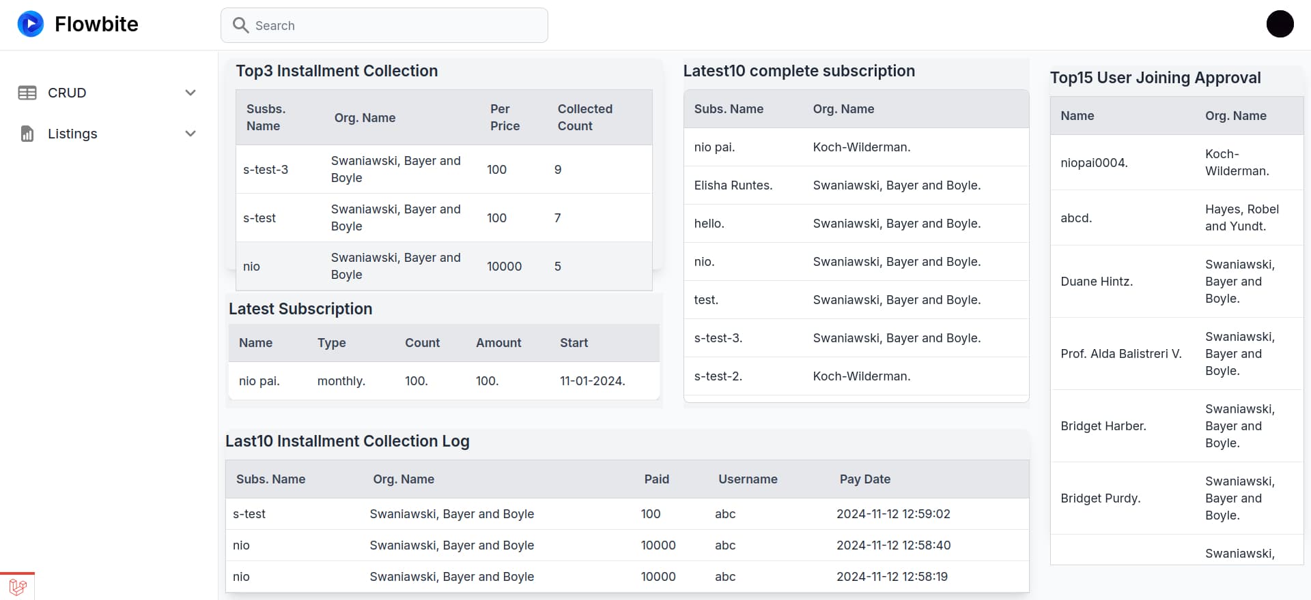1311x600 pixels.
Task: Open the CRUD sidebar menu item
Action: tap(67, 93)
